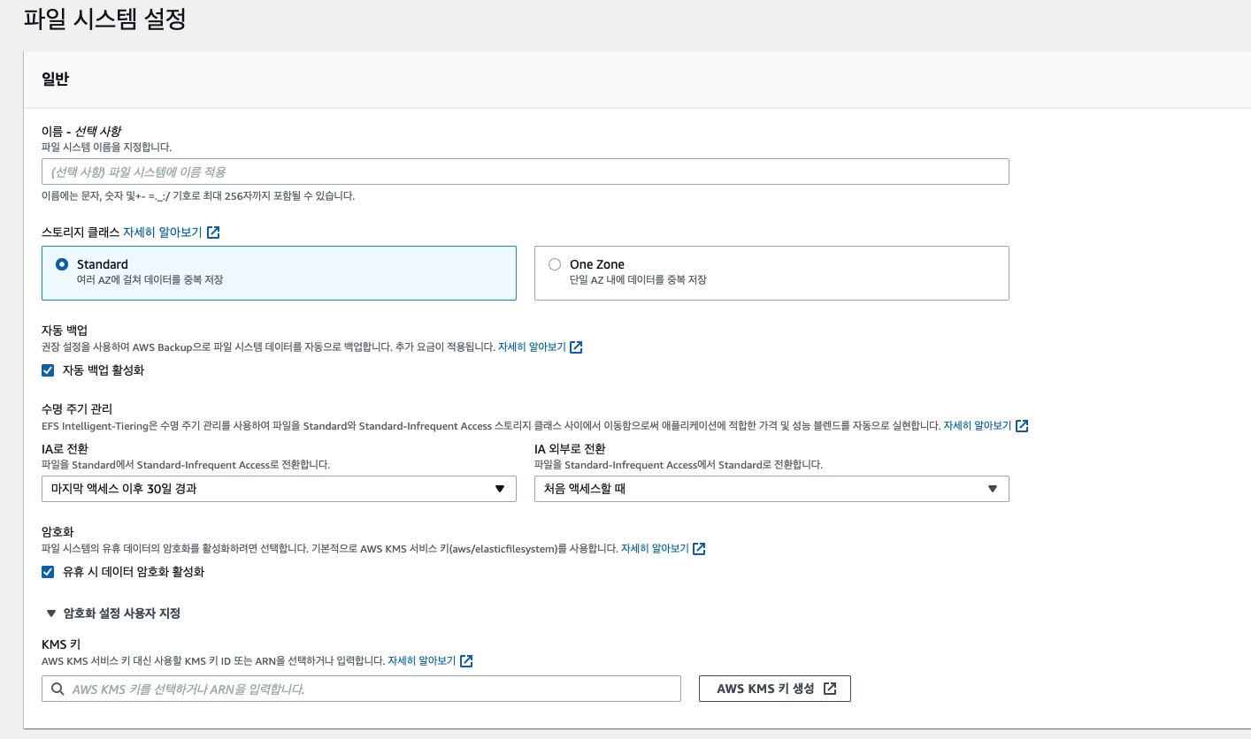Collapse the 암호화 설정 사용자 지정 section
This screenshot has width=1251, height=739.
coord(112,613)
